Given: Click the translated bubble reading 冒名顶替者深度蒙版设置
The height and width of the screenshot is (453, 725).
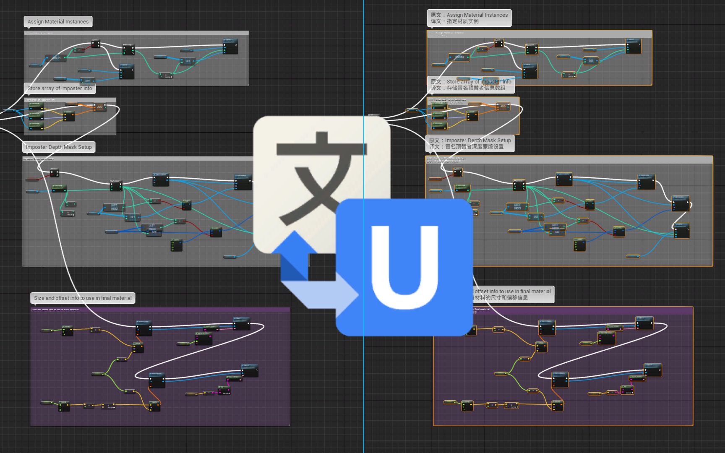Looking at the screenshot, I should 470,143.
